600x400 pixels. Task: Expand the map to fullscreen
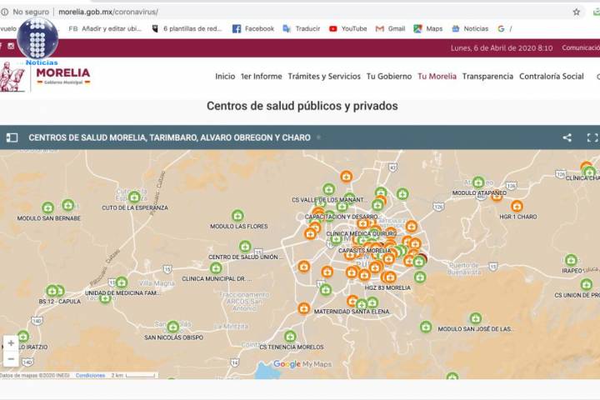tap(592, 137)
